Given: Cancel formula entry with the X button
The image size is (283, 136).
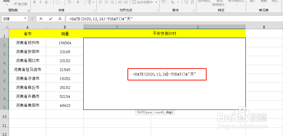Looking at the screenshot, I should (41, 19).
